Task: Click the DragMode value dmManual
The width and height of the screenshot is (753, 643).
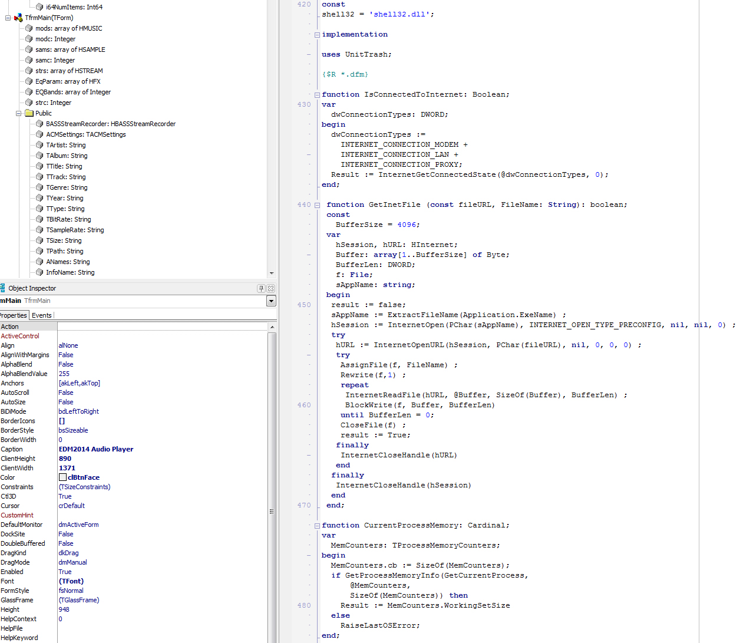Action: [x=73, y=562]
